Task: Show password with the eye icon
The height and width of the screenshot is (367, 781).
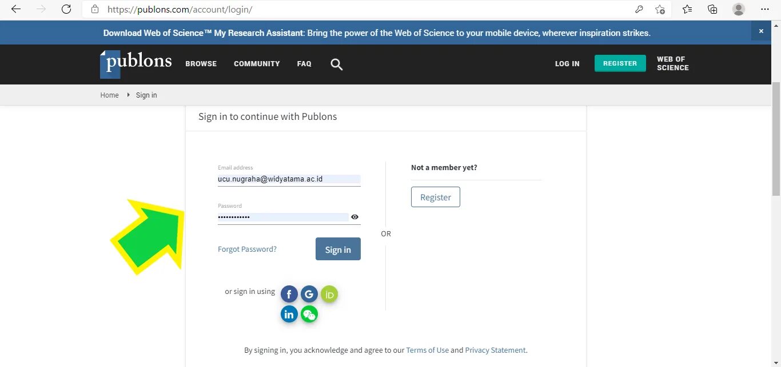Action: pos(354,217)
